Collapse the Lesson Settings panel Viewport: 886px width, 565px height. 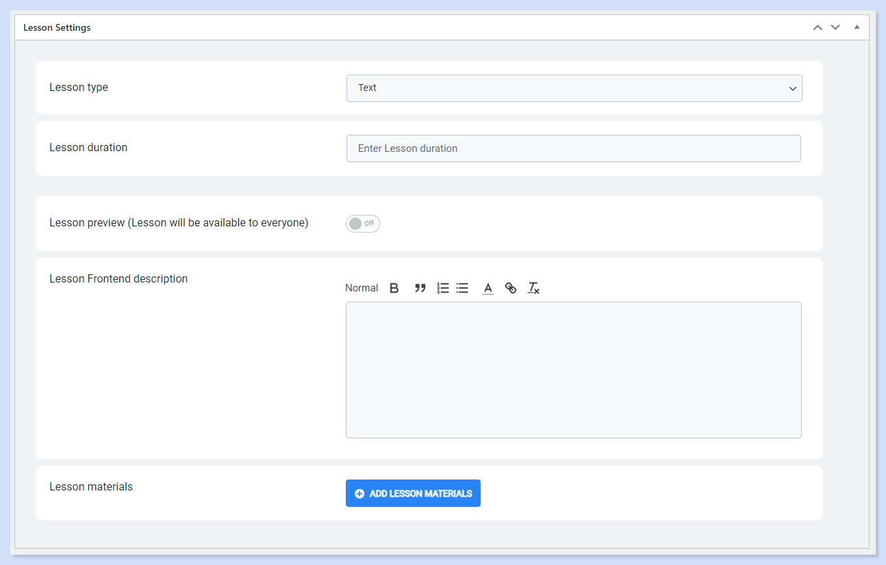(857, 27)
